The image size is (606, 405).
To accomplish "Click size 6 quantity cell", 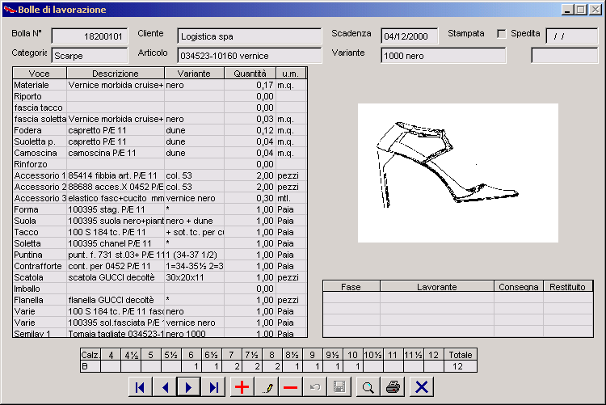I will [191, 366].
